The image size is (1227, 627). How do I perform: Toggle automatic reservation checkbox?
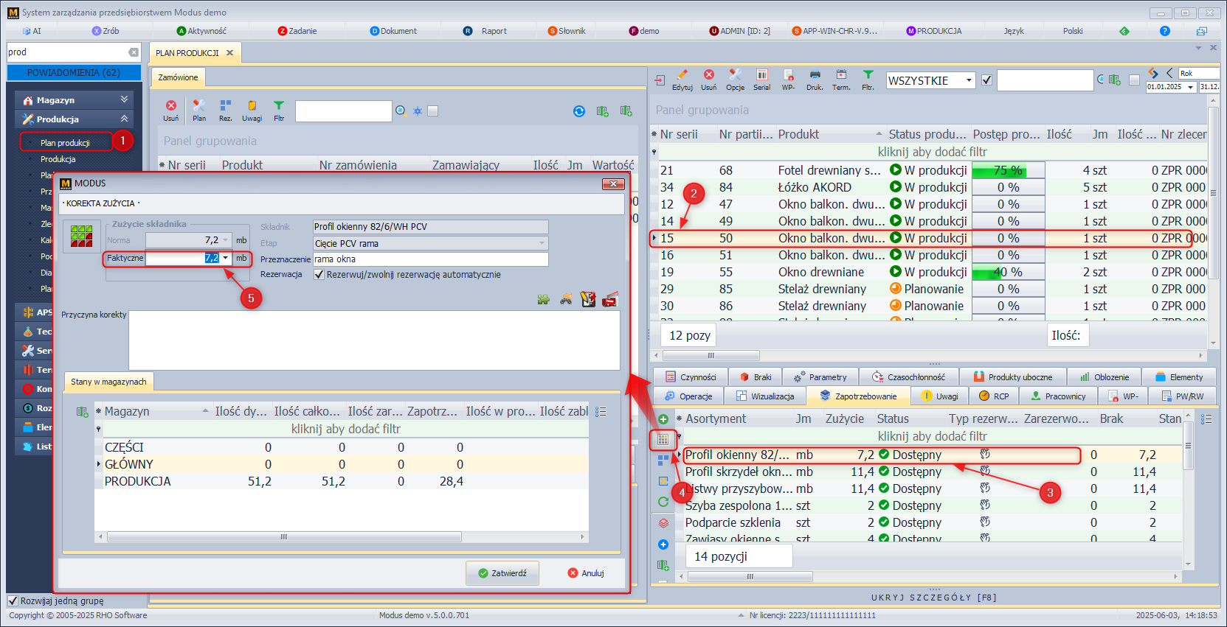pos(319,275)
